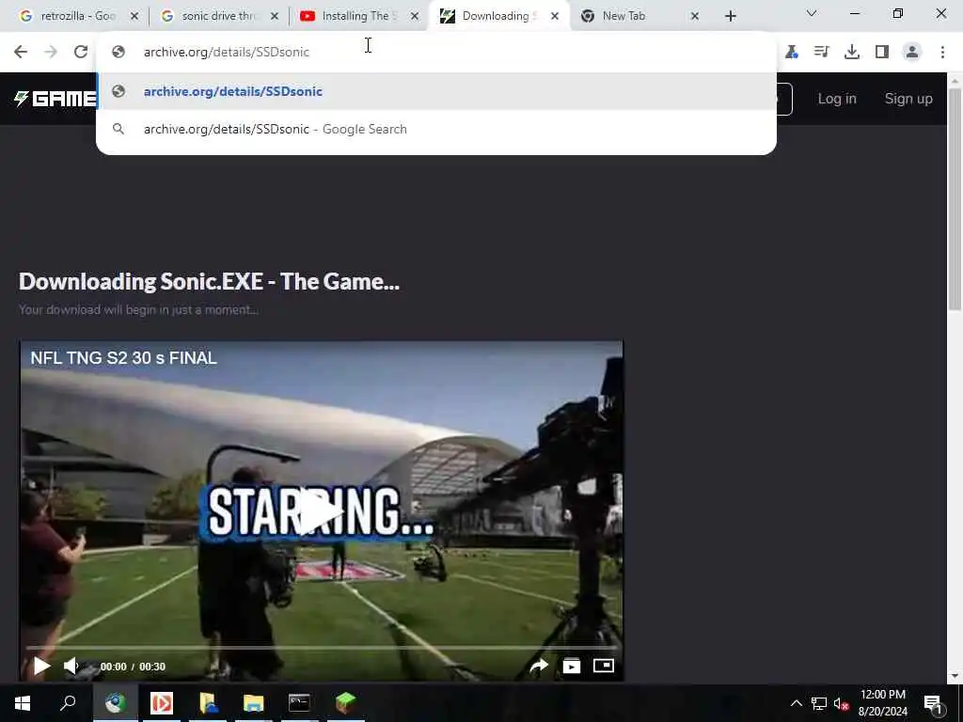Screen dimensions: 963x722
Task: Click the Log in link
Action: click(837, 99)
